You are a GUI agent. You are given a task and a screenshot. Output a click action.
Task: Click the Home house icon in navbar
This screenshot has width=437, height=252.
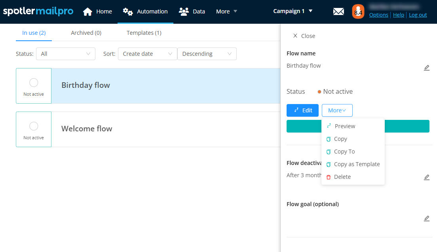click(87, 12)
